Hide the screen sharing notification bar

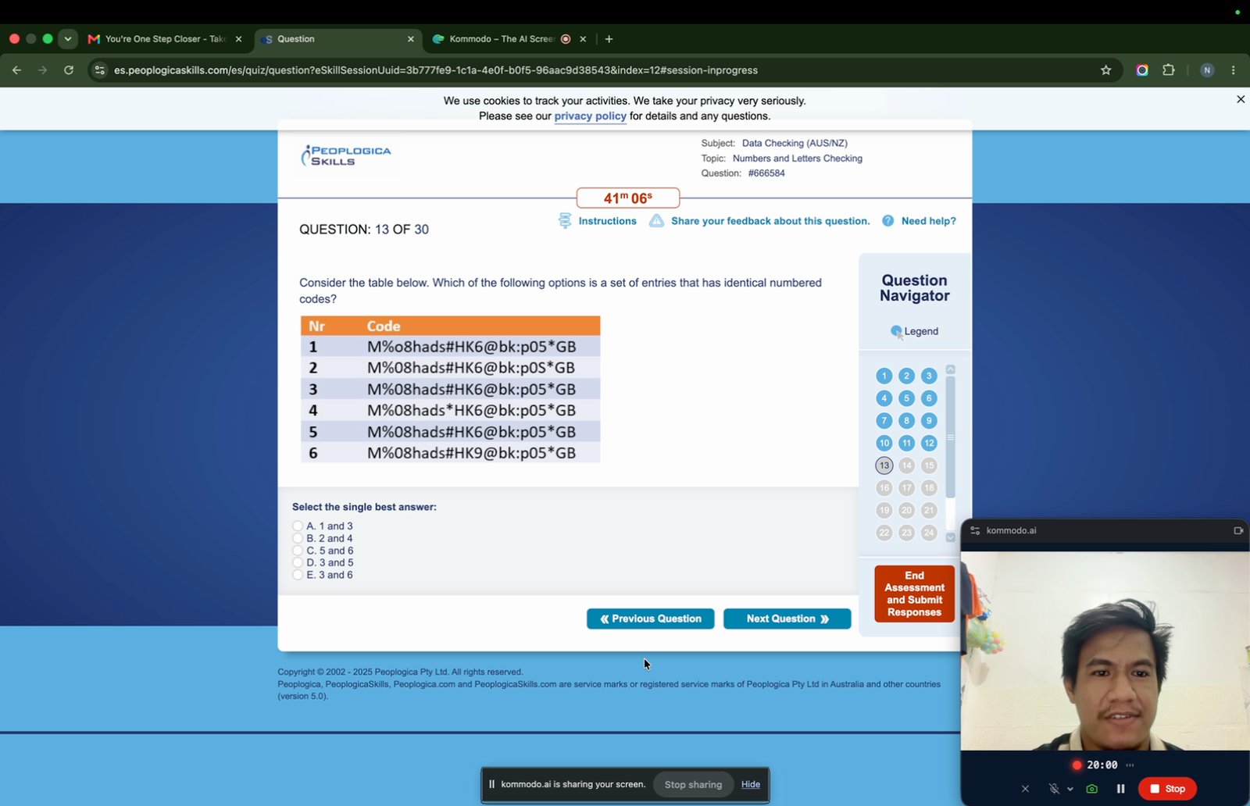click(x=751, y=784)
